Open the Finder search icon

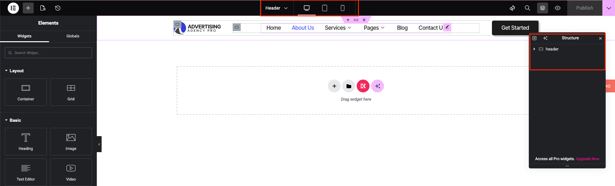click(527, 8)
